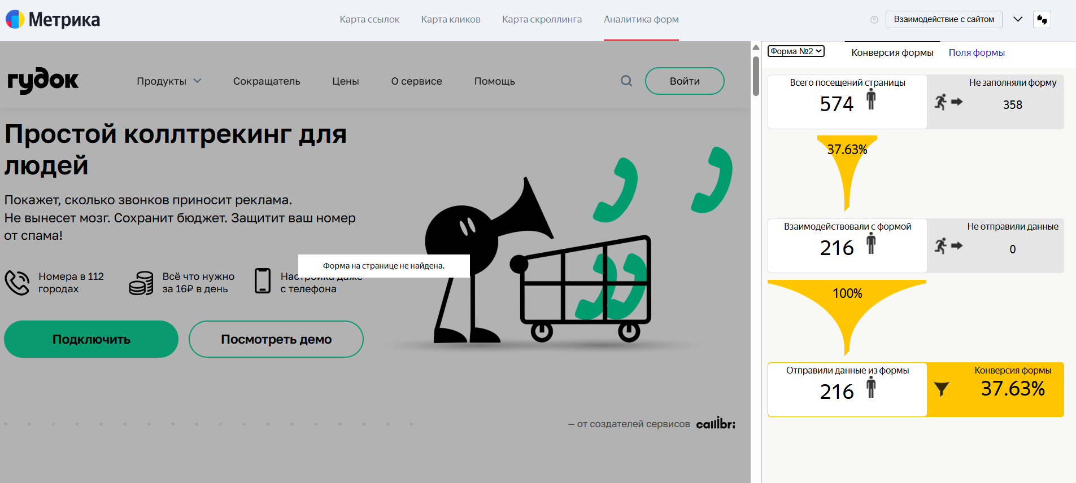Click the person icon beside 574 visits
The image size is (1076, 483).
(x=871, y=99)
